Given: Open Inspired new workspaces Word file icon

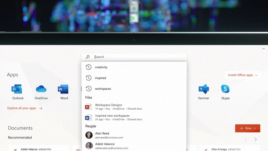Looking at the screenshot, I should pyautogui.click(x=88, y=117).
